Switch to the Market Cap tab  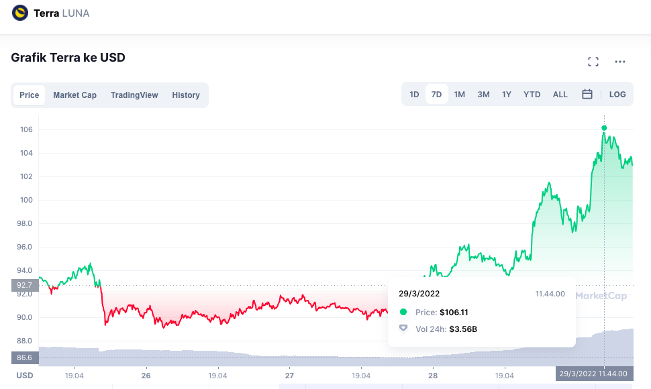(x=74, y=95)
